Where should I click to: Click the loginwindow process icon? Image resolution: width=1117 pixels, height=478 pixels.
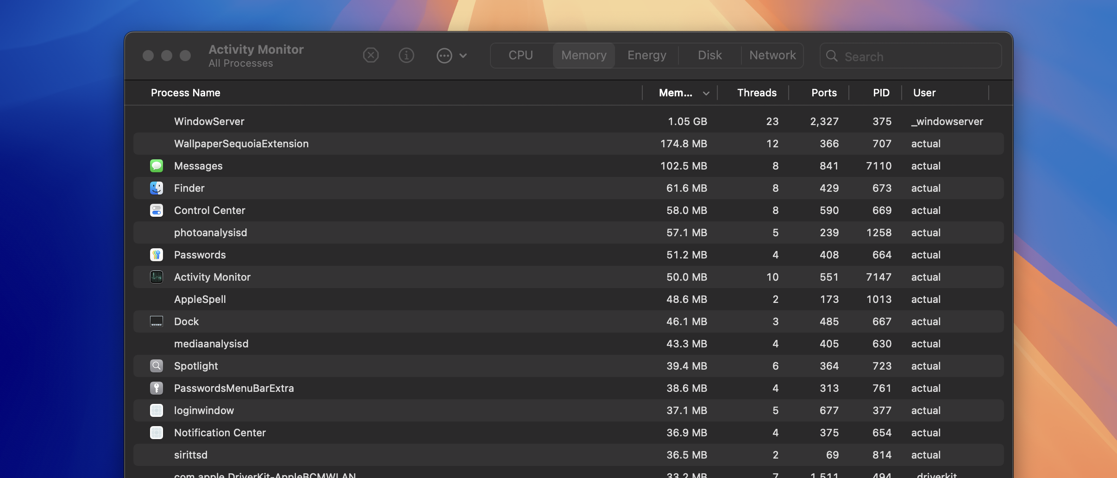157,410
